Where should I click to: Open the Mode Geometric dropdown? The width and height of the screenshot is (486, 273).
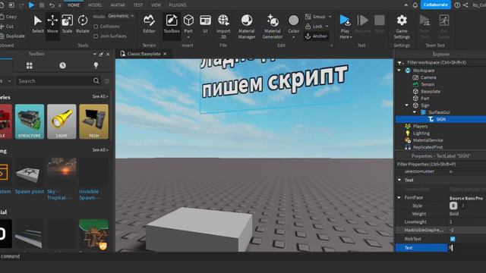(x=121, y=16)
